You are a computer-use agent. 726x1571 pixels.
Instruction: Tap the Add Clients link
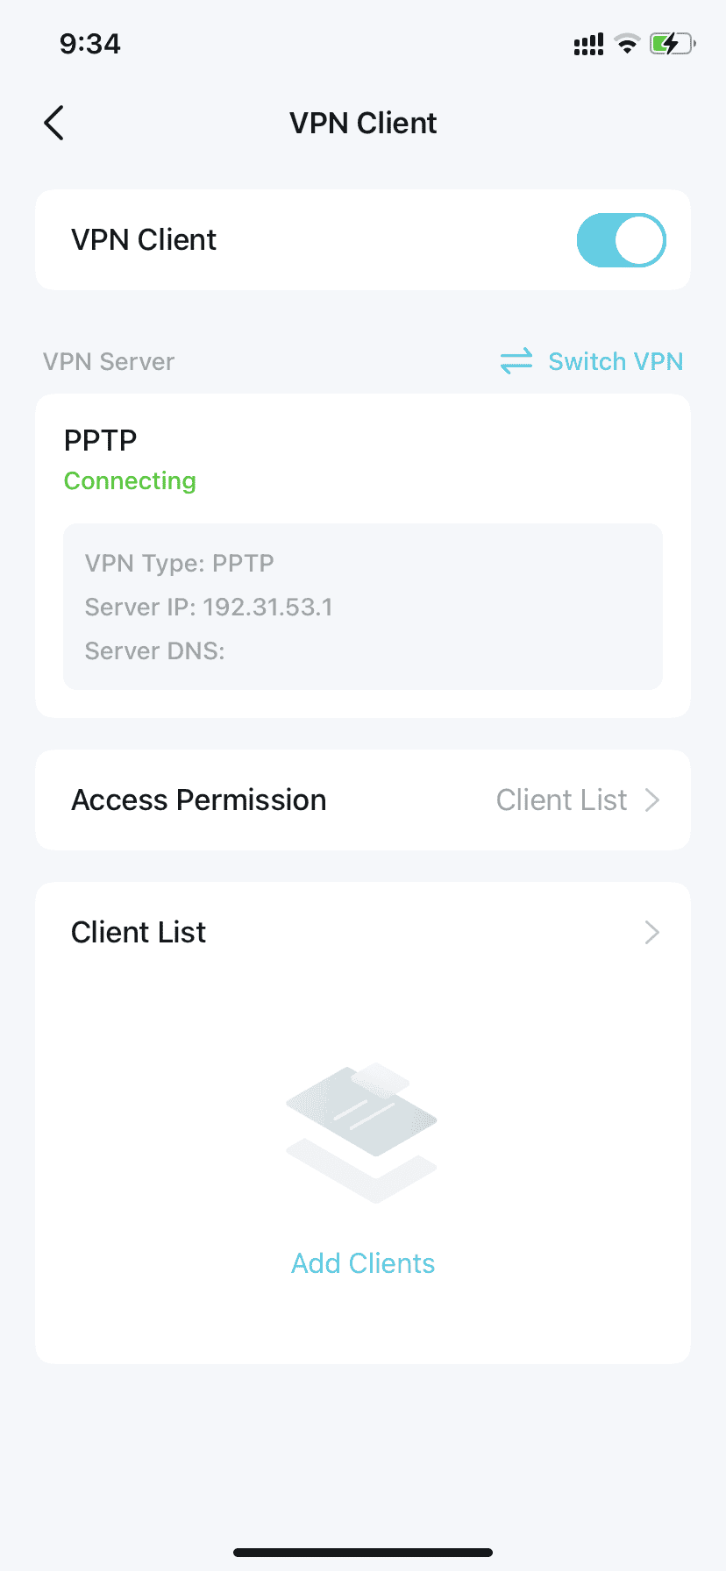[363, 1263]
